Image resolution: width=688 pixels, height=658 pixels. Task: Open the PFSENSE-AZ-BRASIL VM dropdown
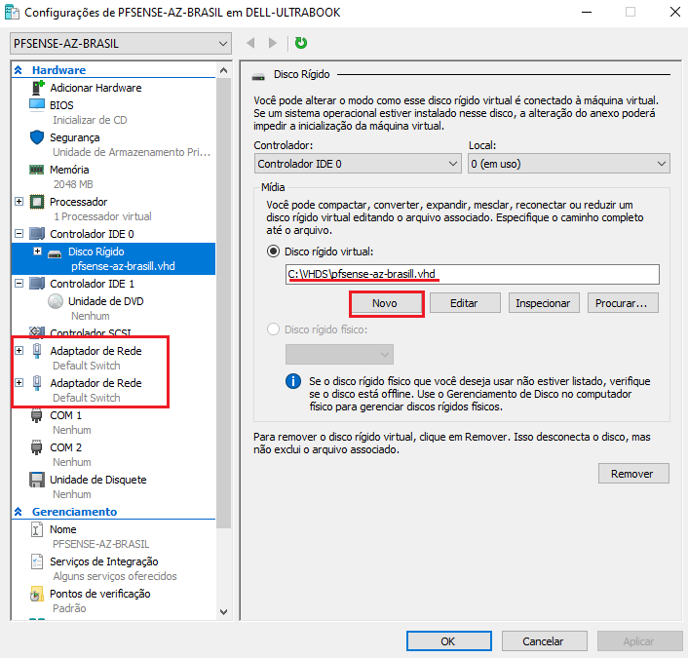(x=121, y=44)
